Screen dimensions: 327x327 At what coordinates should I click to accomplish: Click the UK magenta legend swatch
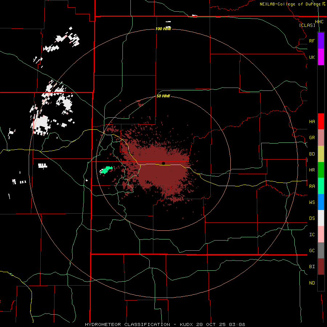(321, 57)
